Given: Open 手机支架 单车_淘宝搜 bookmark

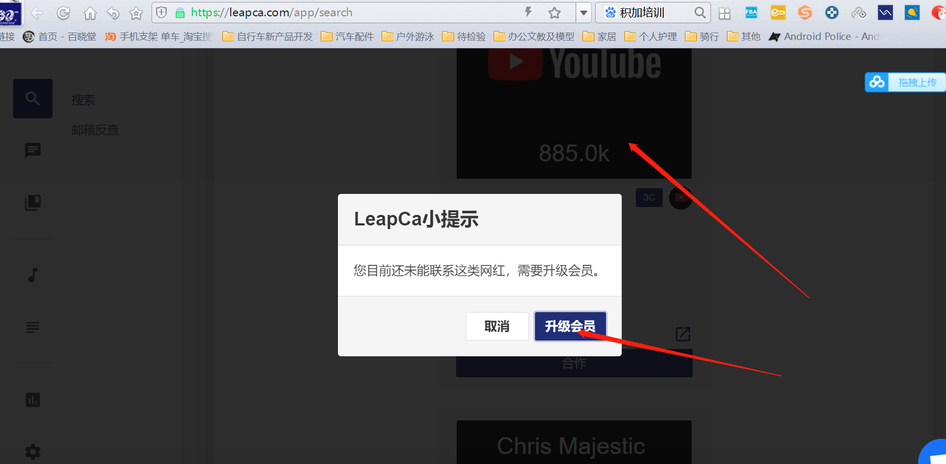Looking at the screenshot, I should coord(158,36).
